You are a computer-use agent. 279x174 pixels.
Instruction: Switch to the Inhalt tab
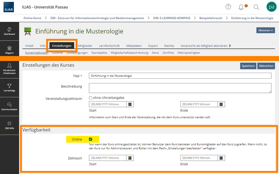point(29,46)
